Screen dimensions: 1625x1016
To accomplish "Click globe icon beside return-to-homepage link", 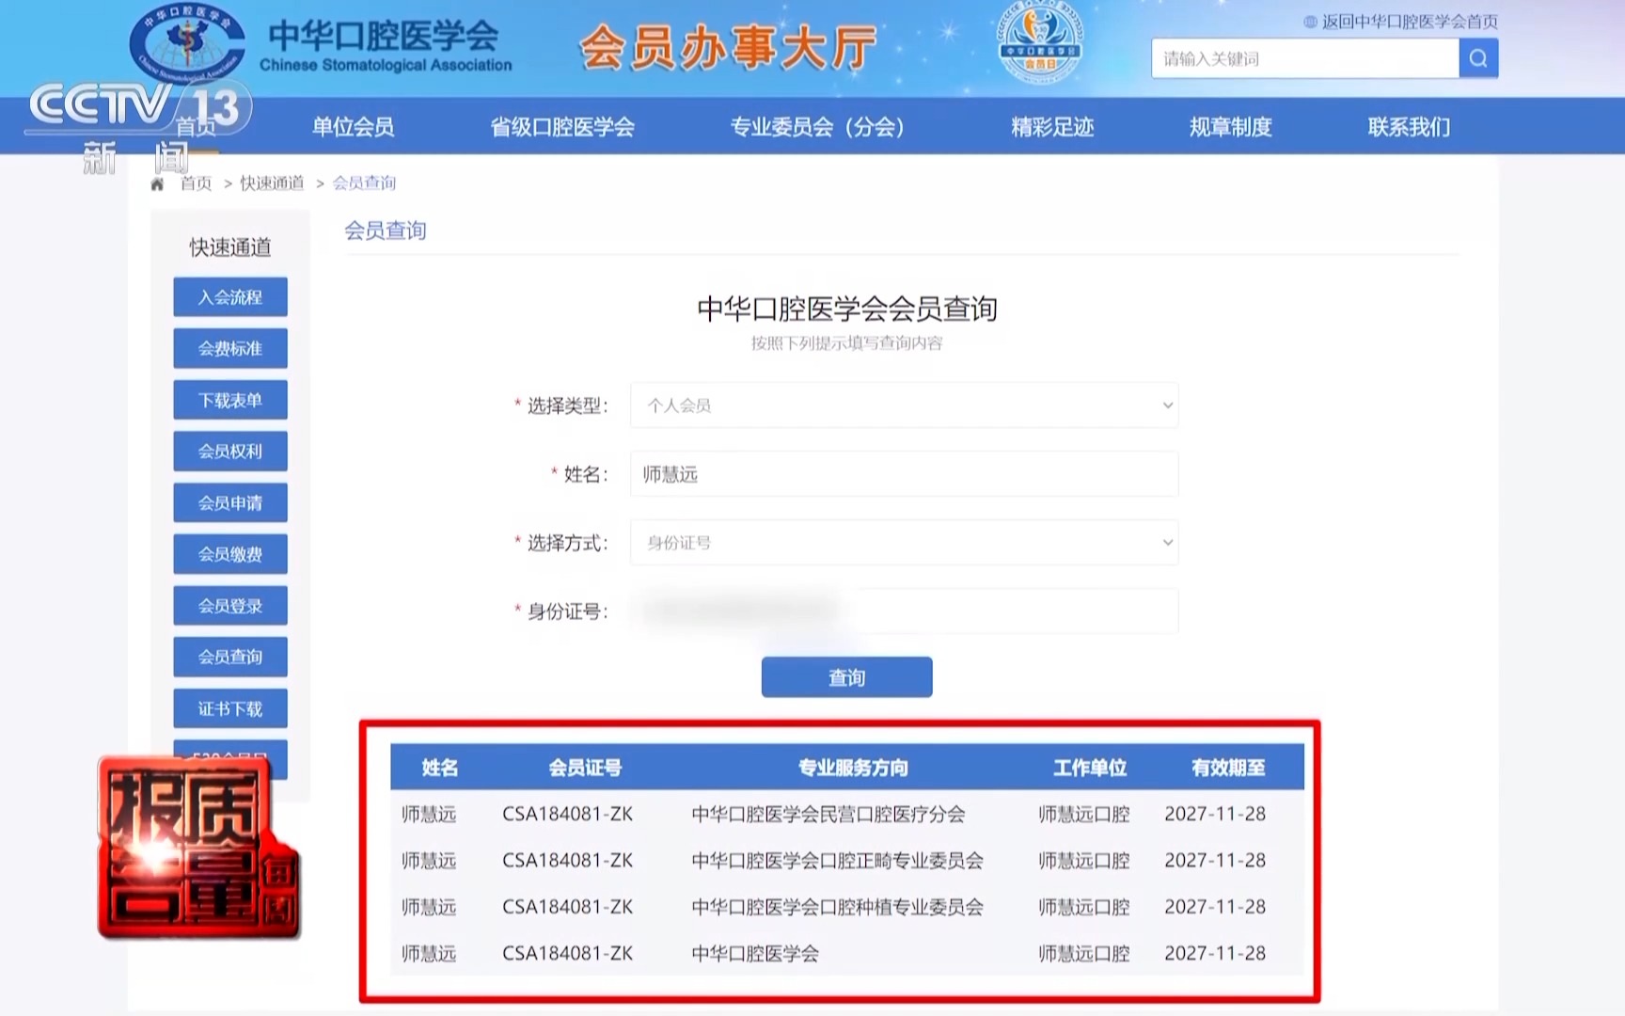I will point(1310,22).
